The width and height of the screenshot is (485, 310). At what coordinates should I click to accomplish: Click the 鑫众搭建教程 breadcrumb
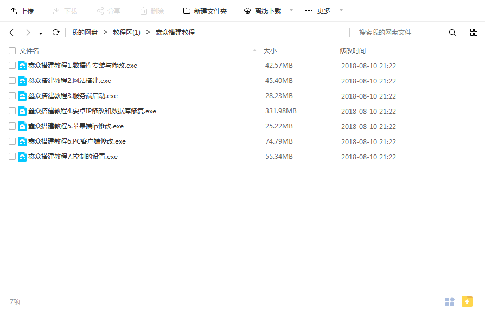175,33
